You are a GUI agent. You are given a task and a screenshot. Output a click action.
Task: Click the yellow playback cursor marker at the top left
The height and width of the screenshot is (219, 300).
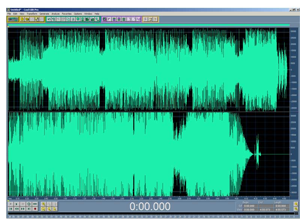pyautogui.click(x=8, y=27)
